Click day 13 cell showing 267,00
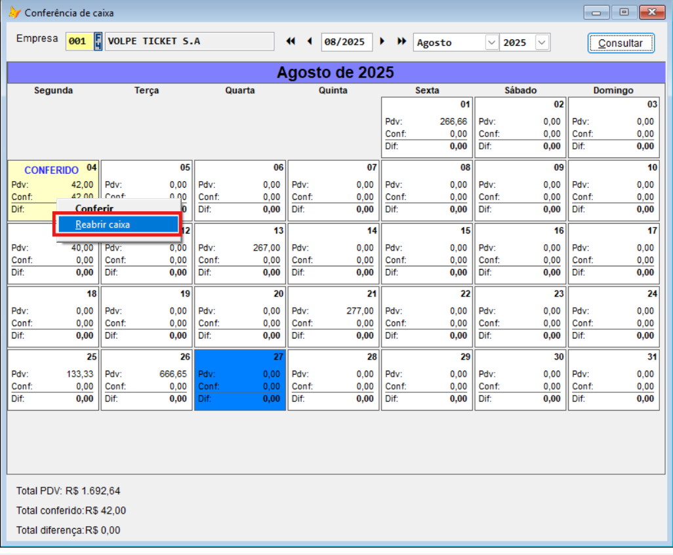The image size is (673, 555). click(240, 254)
